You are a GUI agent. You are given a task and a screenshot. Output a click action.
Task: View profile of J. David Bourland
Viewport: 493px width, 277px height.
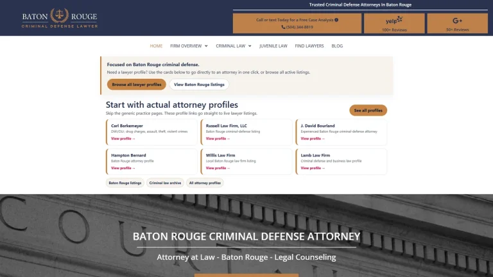tap(313, 138)
